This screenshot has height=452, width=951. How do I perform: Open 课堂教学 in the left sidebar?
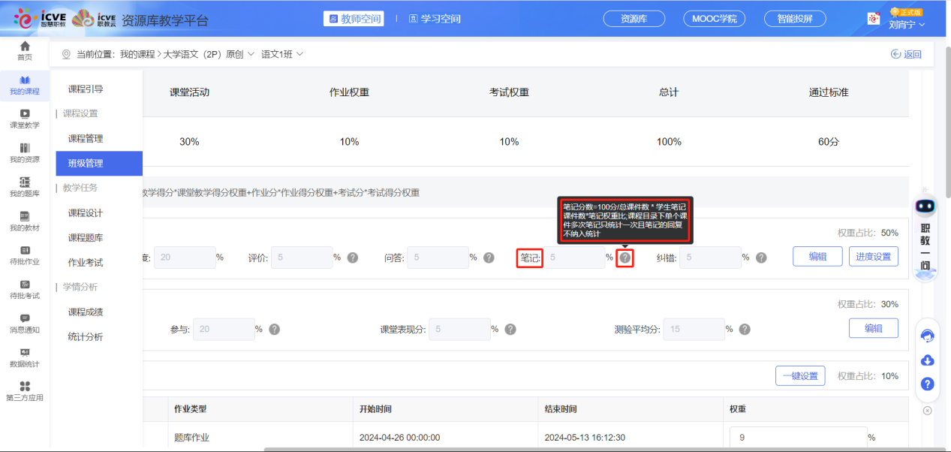(25, 120)
